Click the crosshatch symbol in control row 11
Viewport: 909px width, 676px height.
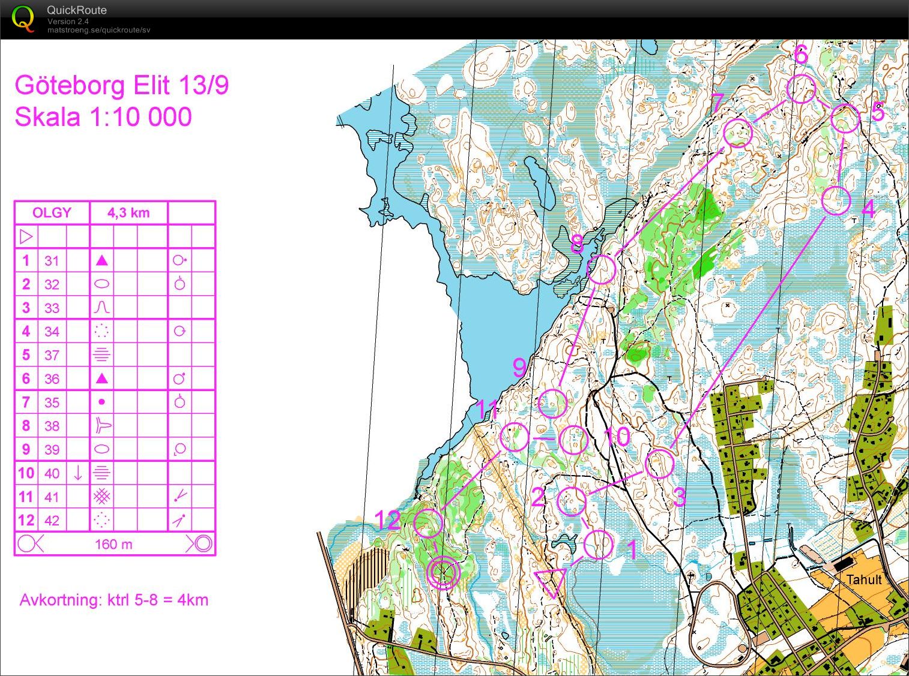102,496
